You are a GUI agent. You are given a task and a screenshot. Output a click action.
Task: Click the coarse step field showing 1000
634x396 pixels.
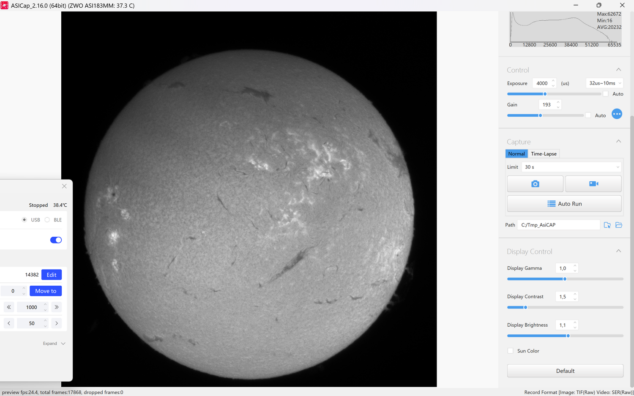[33, 307]
